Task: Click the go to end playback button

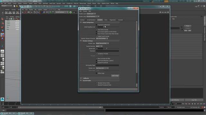Action: [204, 104]
